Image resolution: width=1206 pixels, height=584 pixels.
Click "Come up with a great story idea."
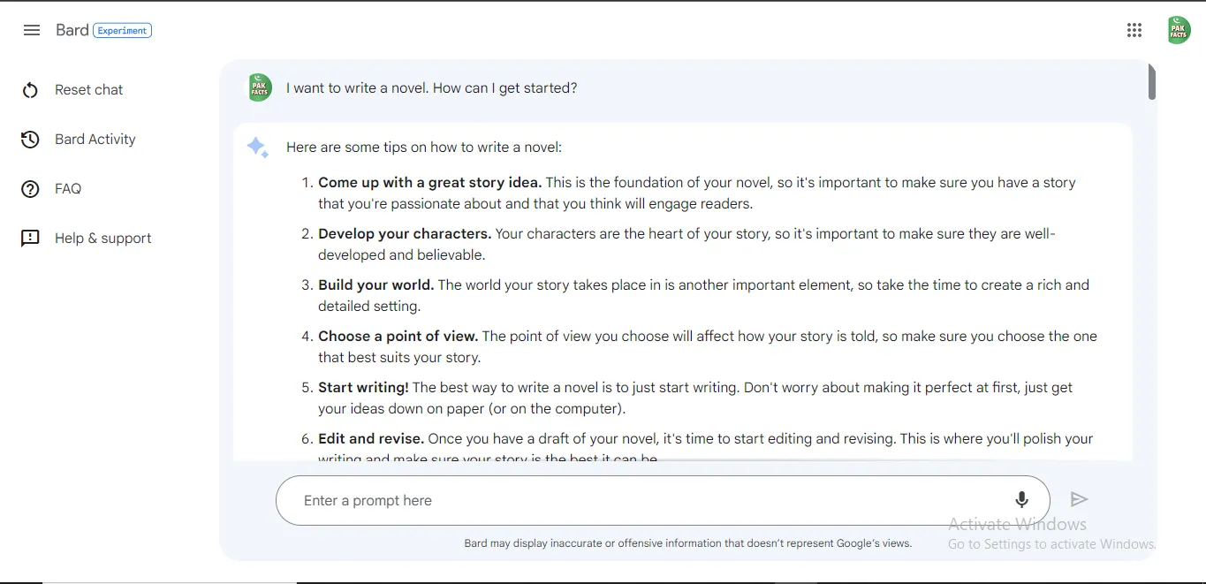click(x=429, y=183)
